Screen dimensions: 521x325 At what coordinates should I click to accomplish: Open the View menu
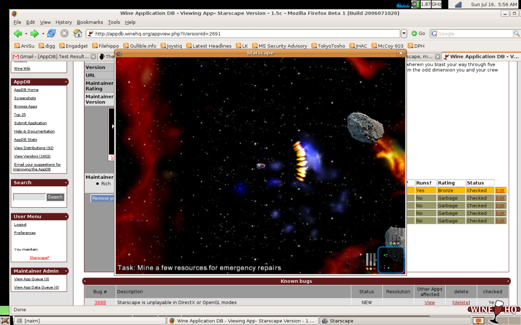pyautogui.click(x=45, y=22)
